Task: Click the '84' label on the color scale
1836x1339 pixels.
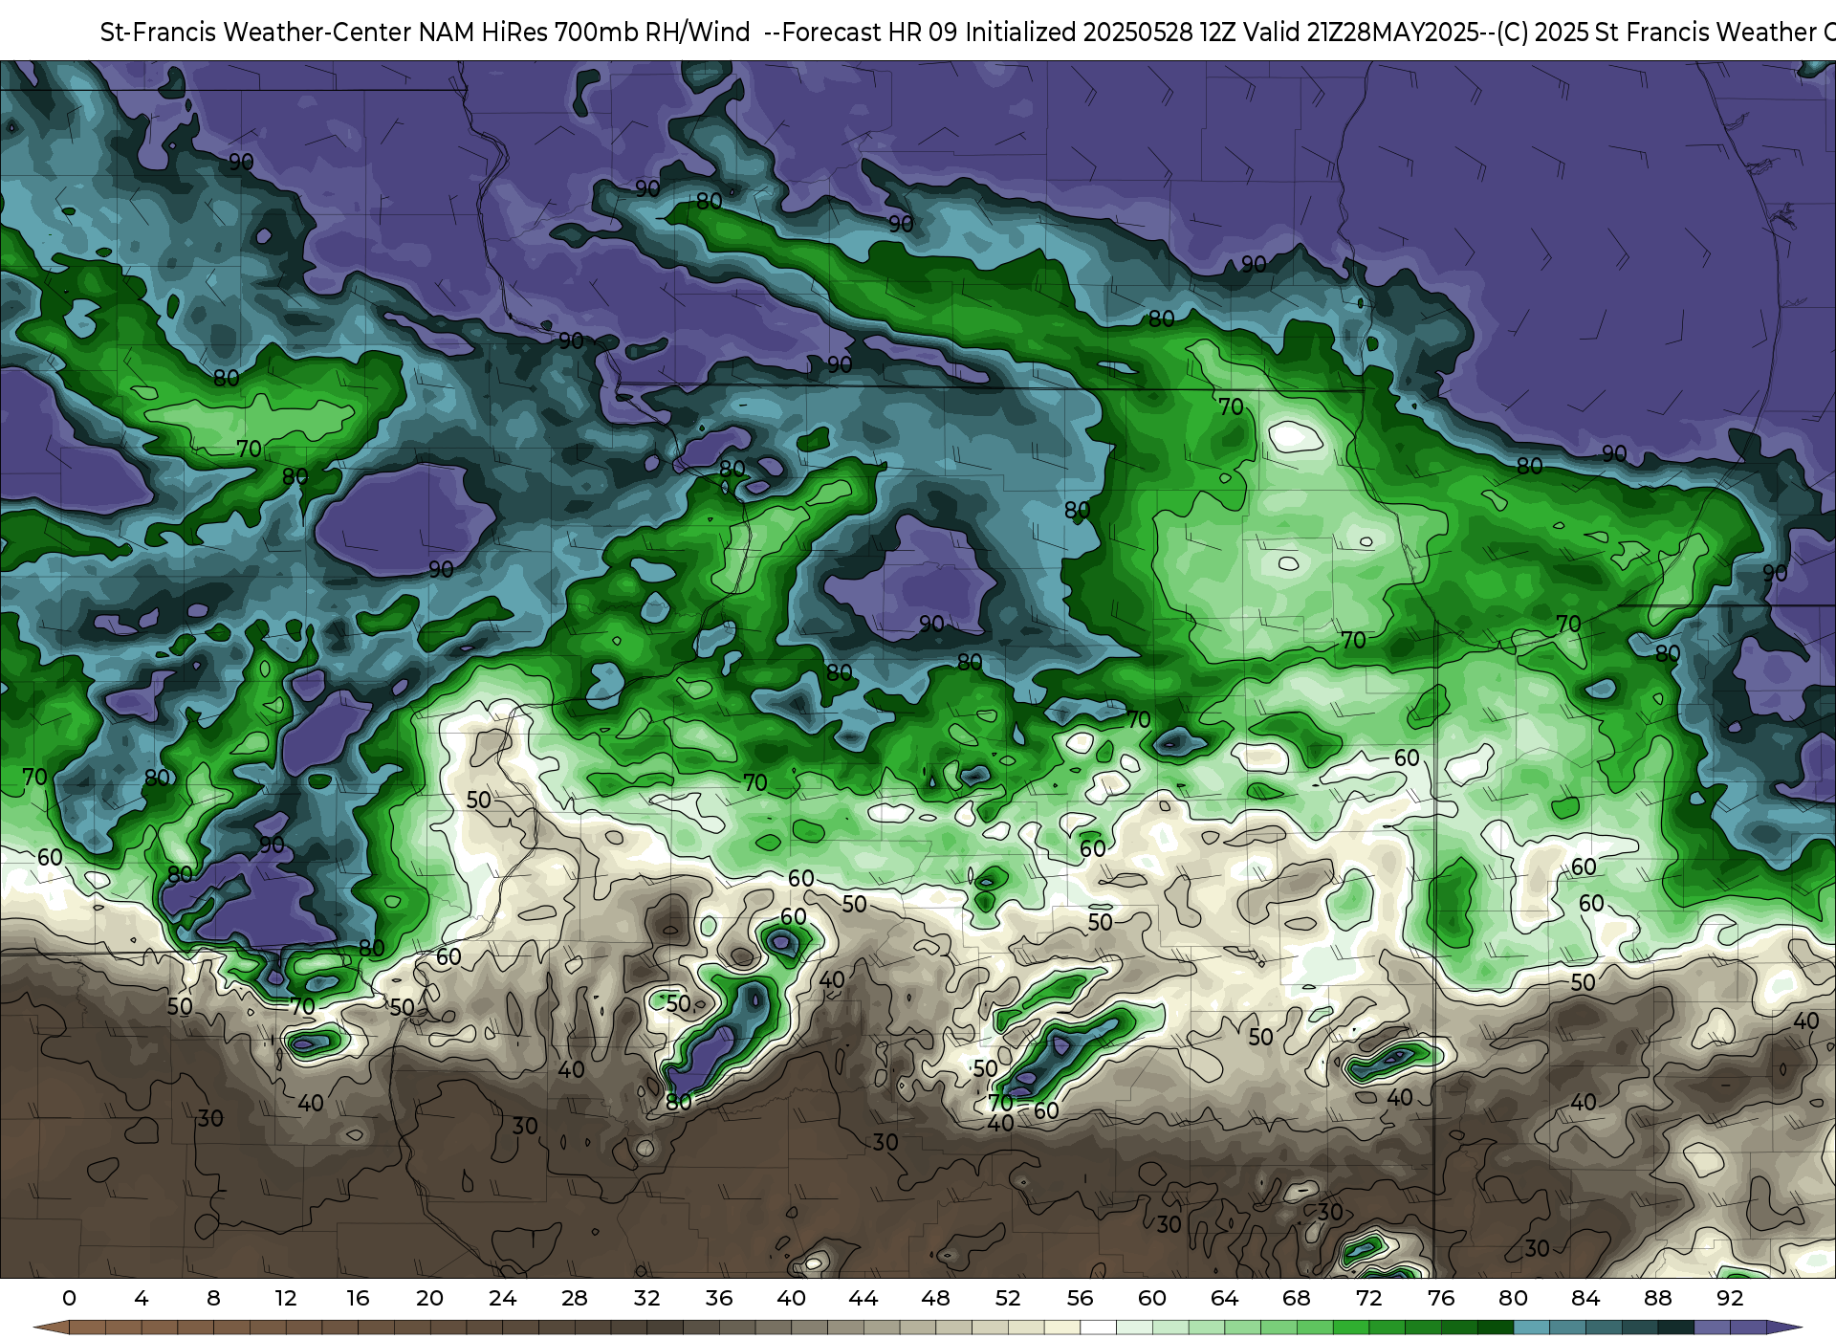Action: 1585,1298
